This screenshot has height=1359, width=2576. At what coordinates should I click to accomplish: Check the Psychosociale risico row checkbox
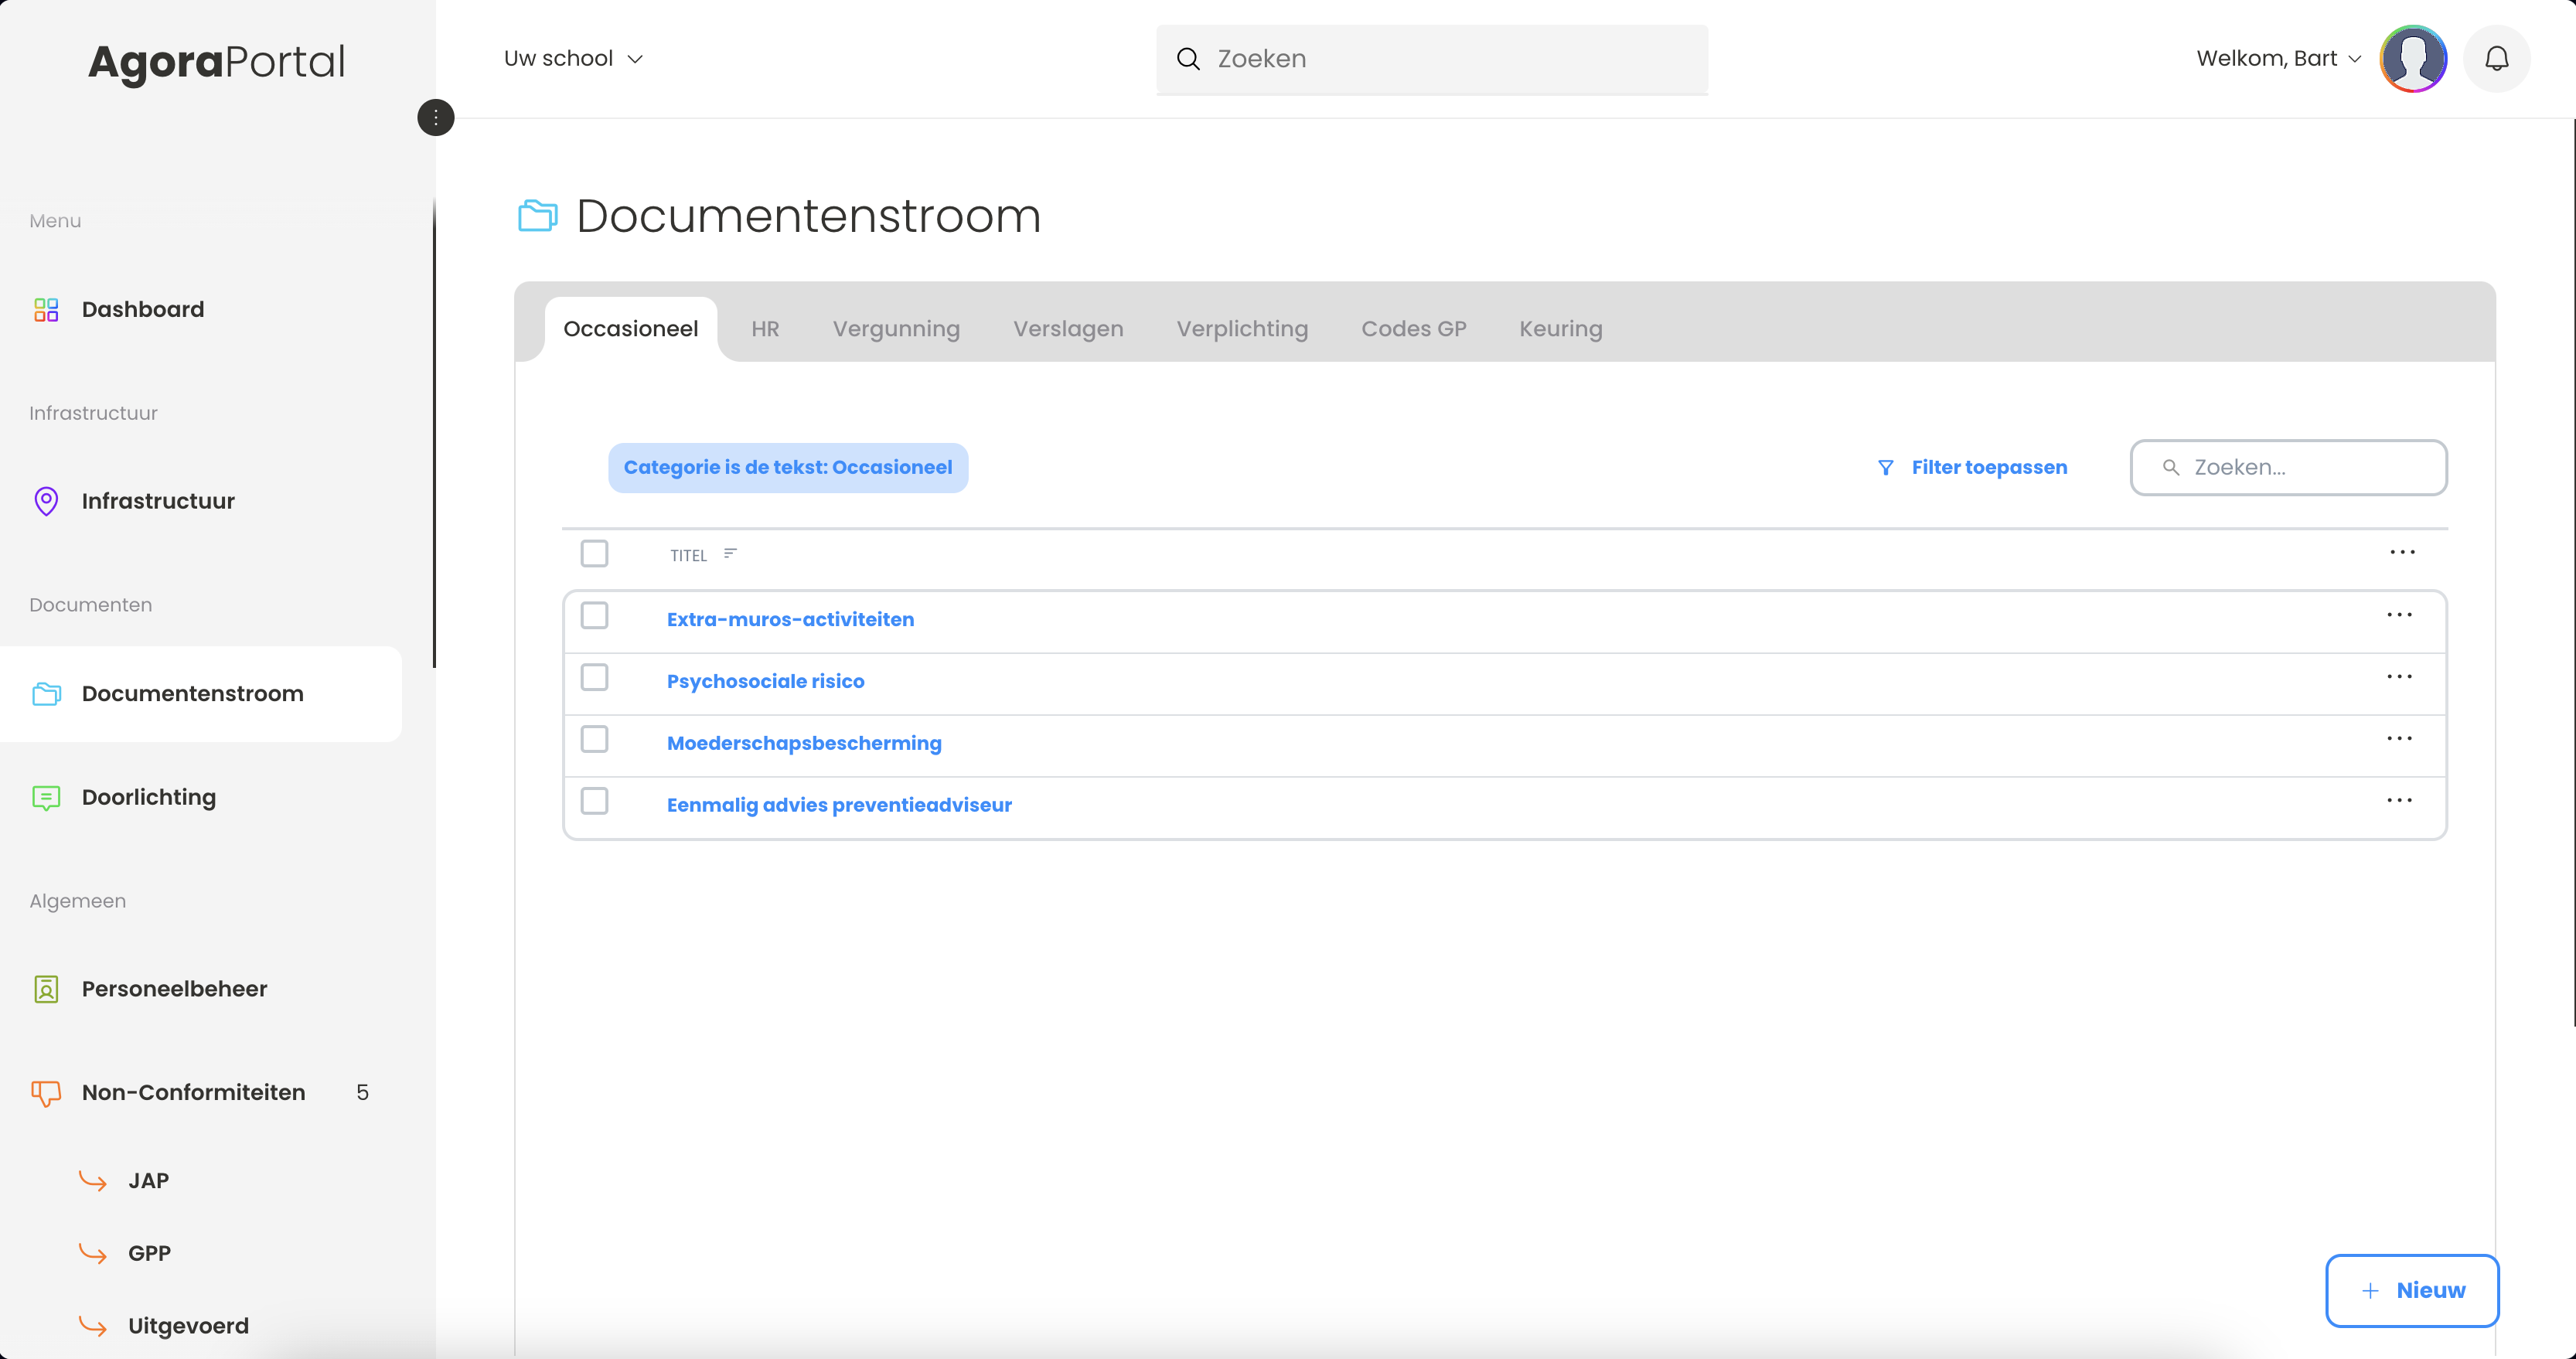[594, 678]
